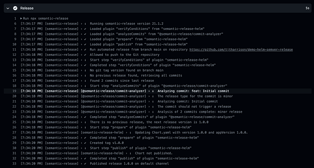Click 'Start step "publish"' log line
The image size is (314, 168).
(x=140, y=148)
